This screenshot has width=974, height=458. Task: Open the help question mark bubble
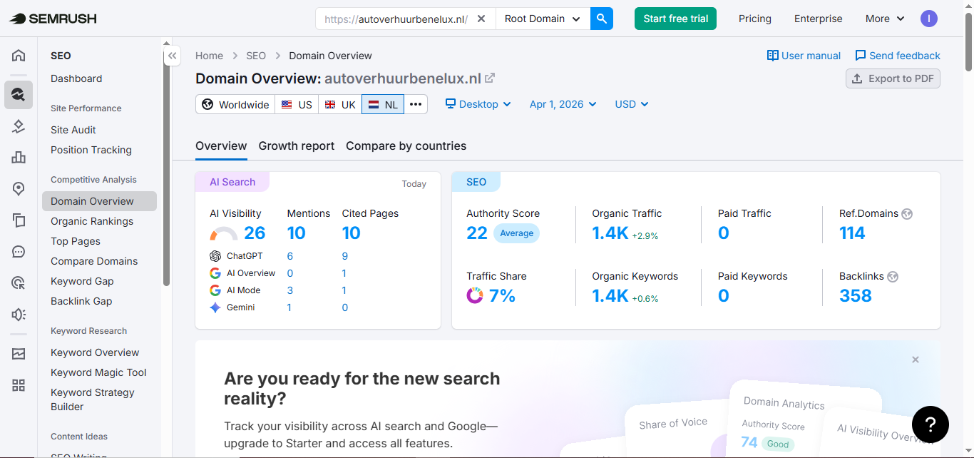pos(930,424)
